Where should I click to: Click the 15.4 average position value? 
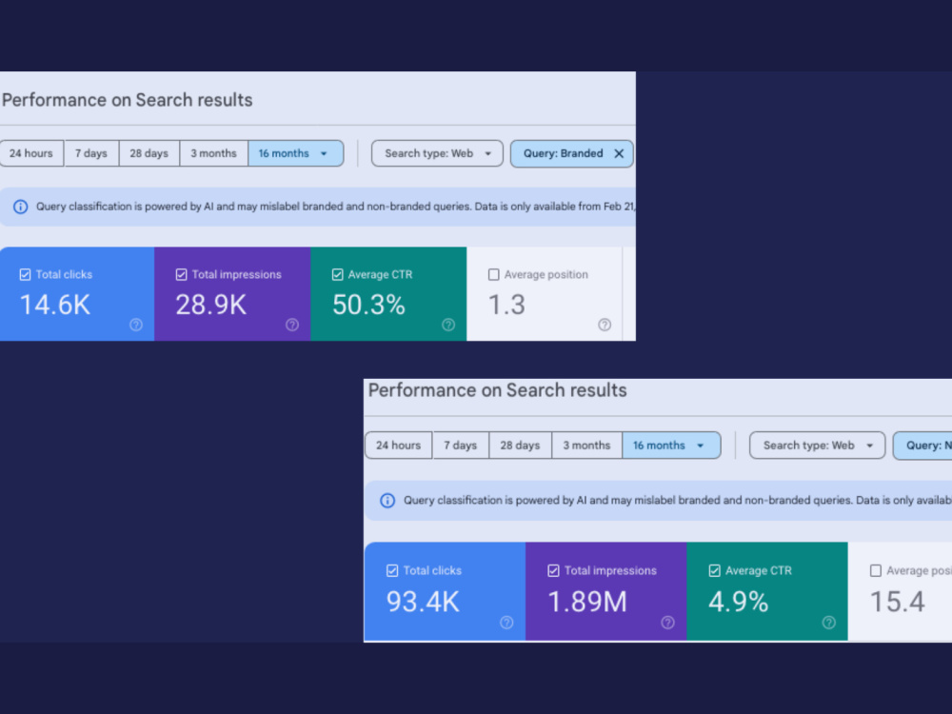click(898, 603)
